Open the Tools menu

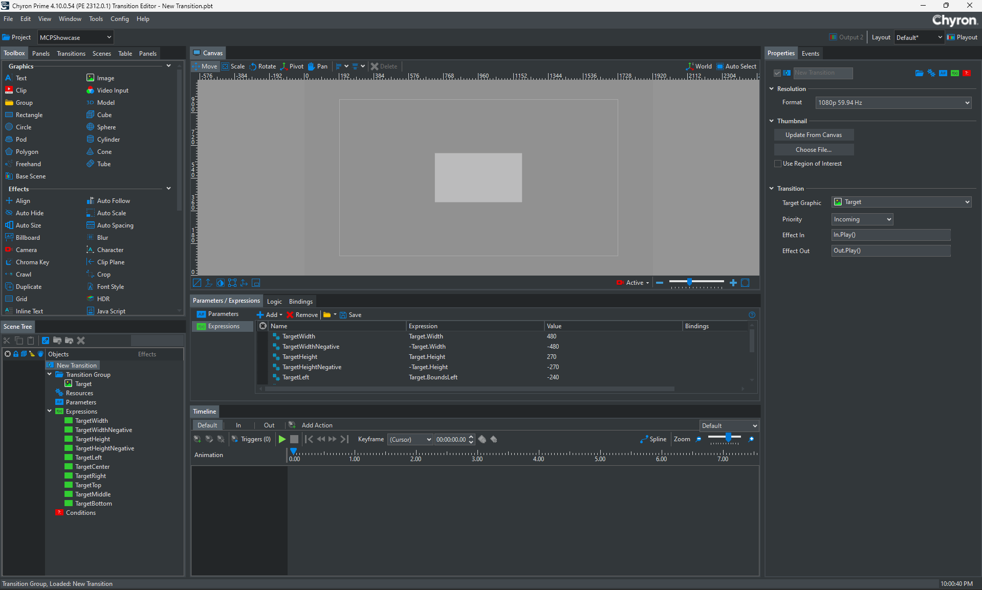coord(96,19)
